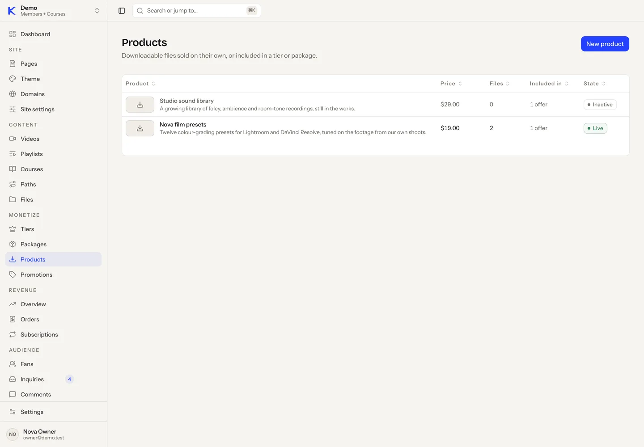Viewport: 644px width, 447px height.
Task: Focus the Search or jump to field
Action: coord(197,11)
